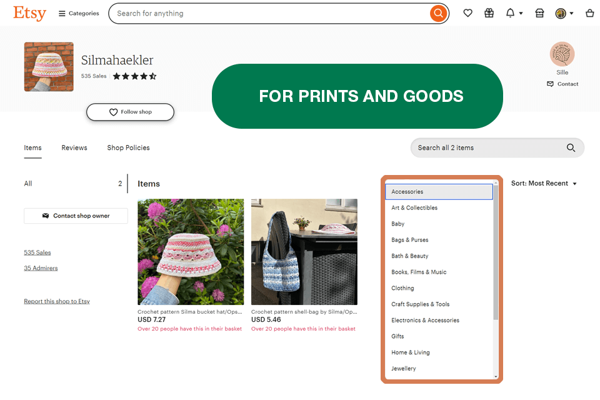Open the Shop Policies tab
Viewport: 600px width, 400px height.
[x=128, y=147]
